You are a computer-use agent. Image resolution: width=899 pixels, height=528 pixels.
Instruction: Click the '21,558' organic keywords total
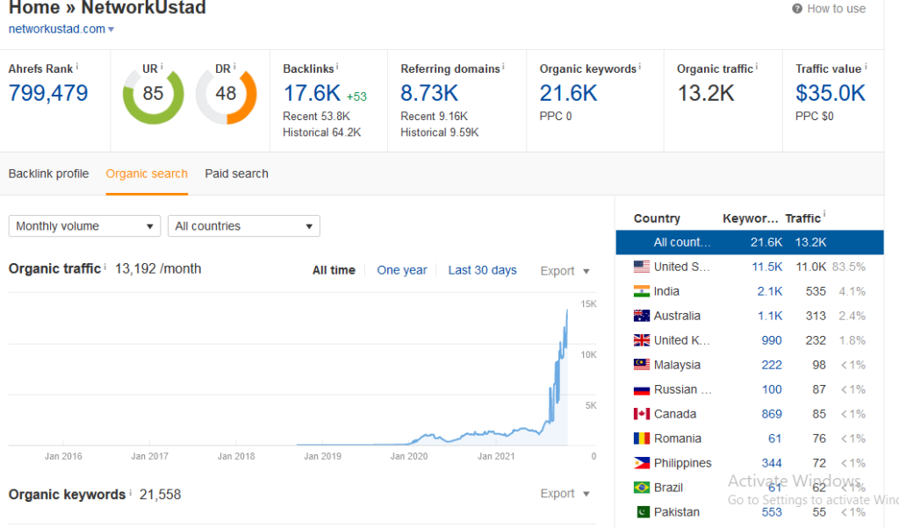(x=160, y=494)
